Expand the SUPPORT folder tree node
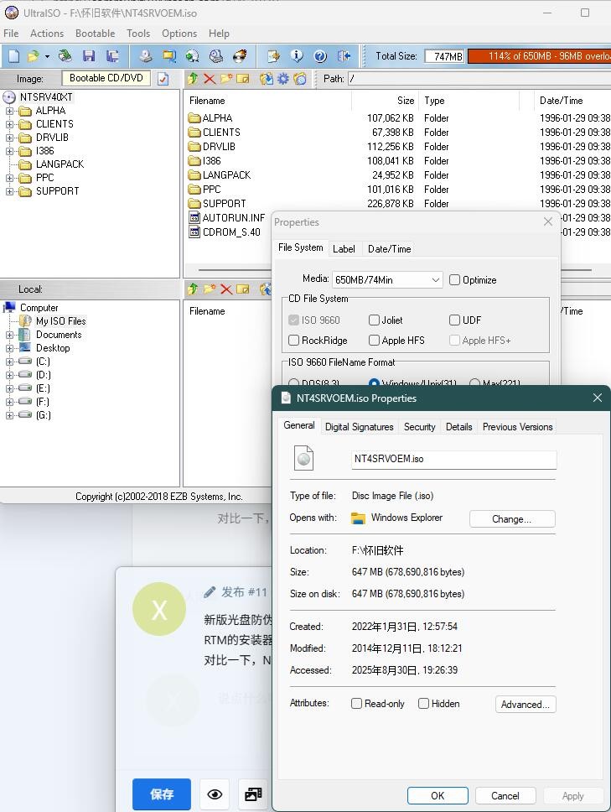This screenshot has width=611, height=812. (x=10, y=191)
